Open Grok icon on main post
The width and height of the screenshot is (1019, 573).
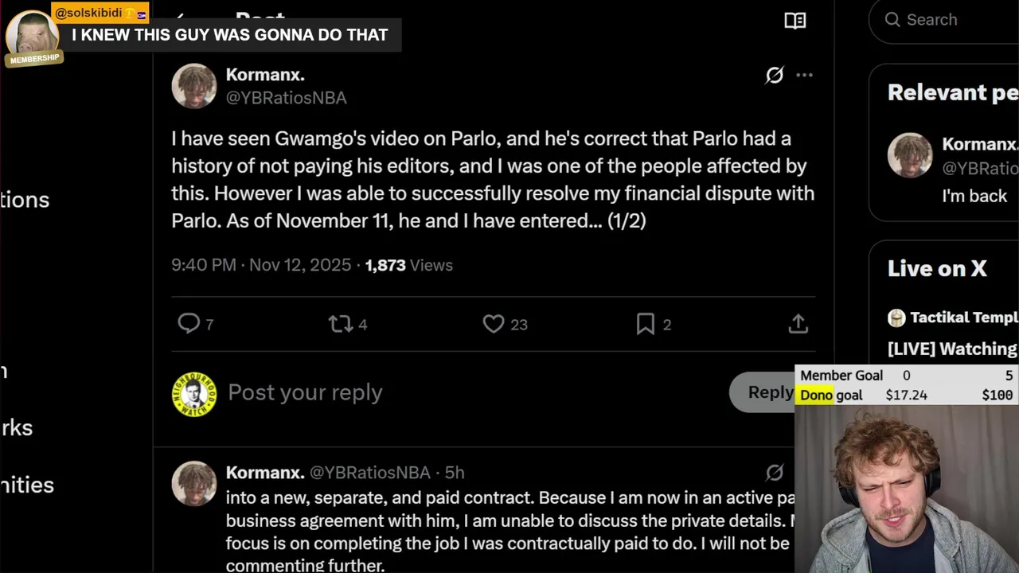click(775, 75)
